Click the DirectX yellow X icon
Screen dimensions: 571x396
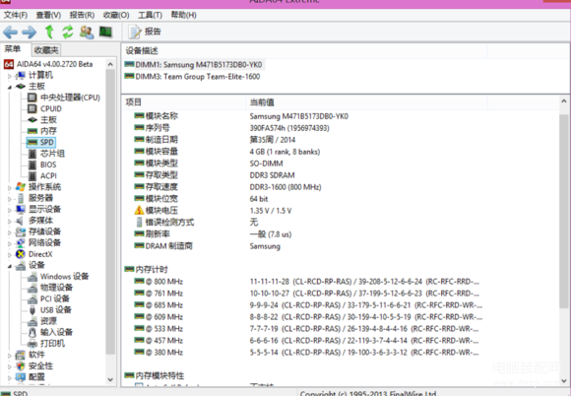(x=21, y=254)
